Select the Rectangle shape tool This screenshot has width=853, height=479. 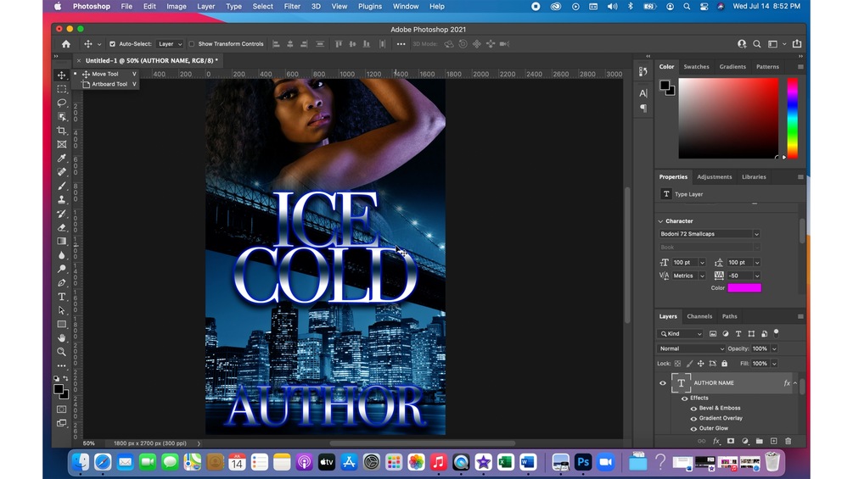point(61,324)
